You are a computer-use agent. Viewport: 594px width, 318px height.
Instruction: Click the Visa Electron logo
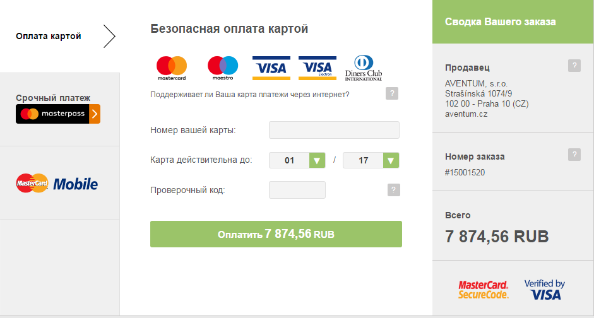[318, 68]
